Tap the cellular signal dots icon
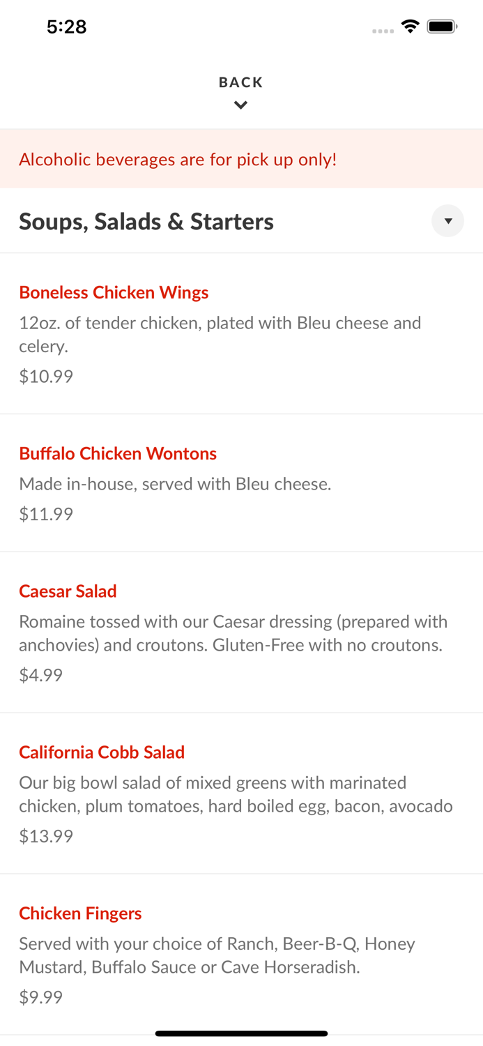 383,31
